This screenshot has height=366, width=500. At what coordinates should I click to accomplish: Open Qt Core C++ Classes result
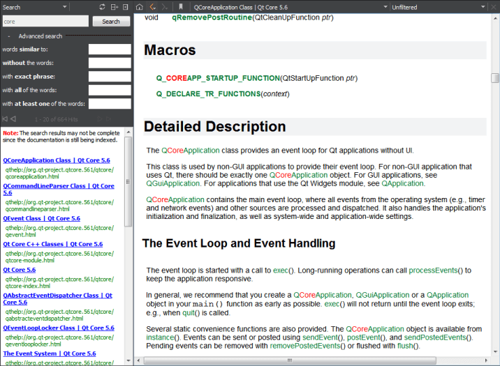coord(53,244)
